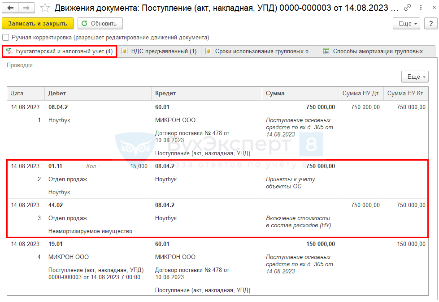
Task: Go back with the left arrow button
Action: [10, 8]
